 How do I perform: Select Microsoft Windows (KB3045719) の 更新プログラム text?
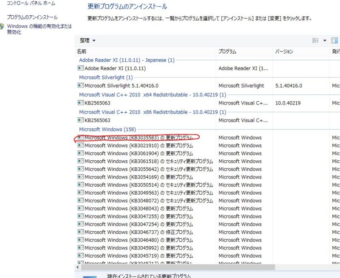[139, 256]
